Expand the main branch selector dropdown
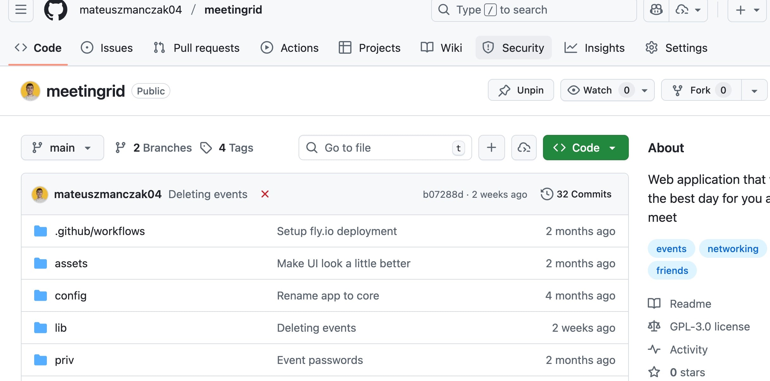Screen dimensions: 770x381 tap(62, 148)
